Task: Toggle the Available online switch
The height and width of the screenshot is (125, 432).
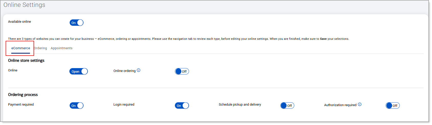Action: 77,23
